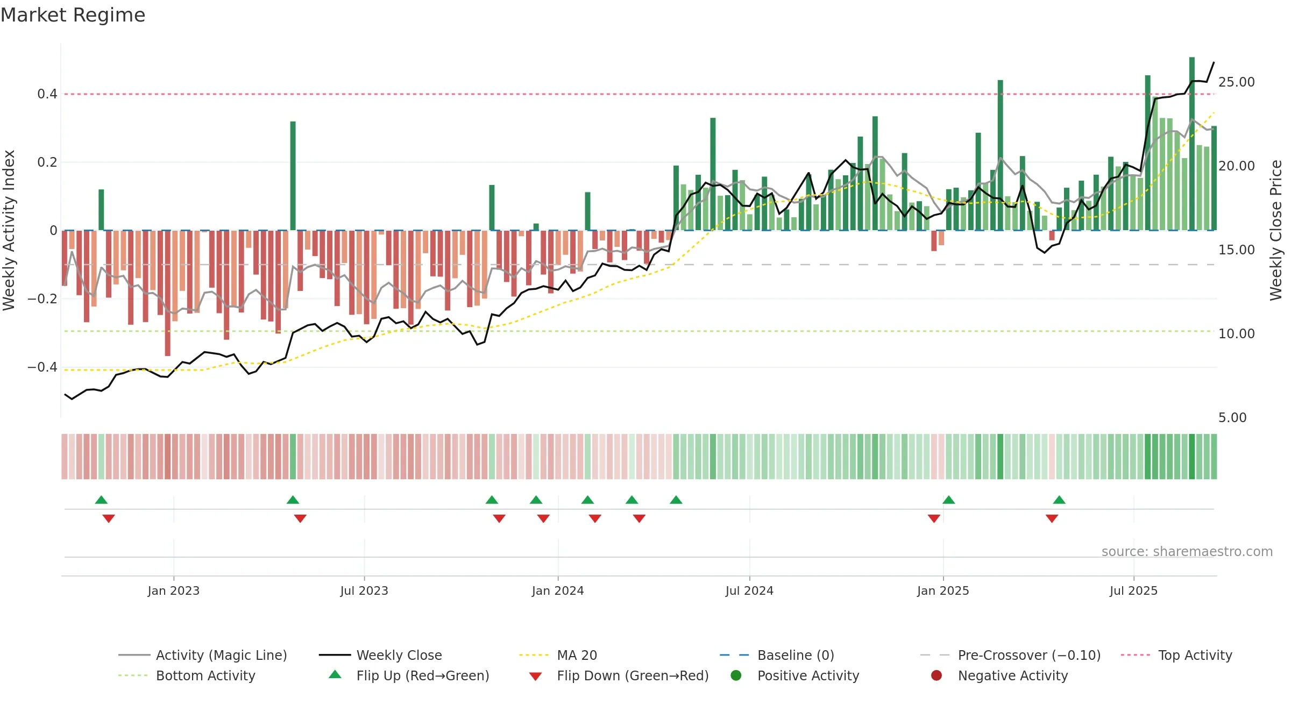Image resolution: width=1291 pixels, height=726 pixels.
Task: Click the tallest green activity bar in 2025
Action: click(1192, 144)
